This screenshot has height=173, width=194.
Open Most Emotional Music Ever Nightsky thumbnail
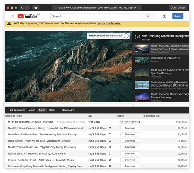[x=142, y=97]
